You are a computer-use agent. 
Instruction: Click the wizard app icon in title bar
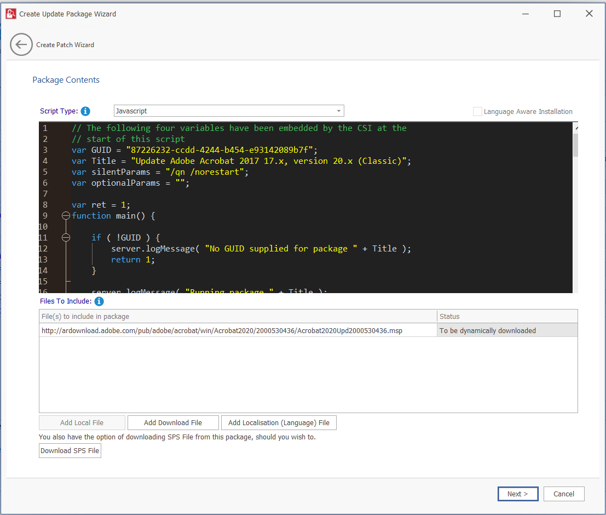click(10, 14)
